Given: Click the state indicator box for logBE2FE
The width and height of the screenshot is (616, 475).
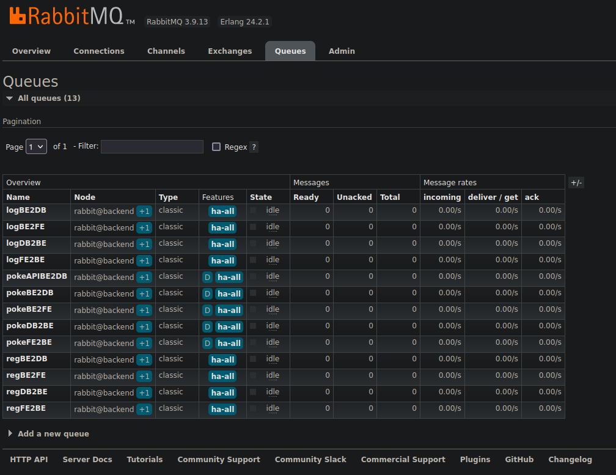Looking at the screenshot, I should (x=253, y=227).
